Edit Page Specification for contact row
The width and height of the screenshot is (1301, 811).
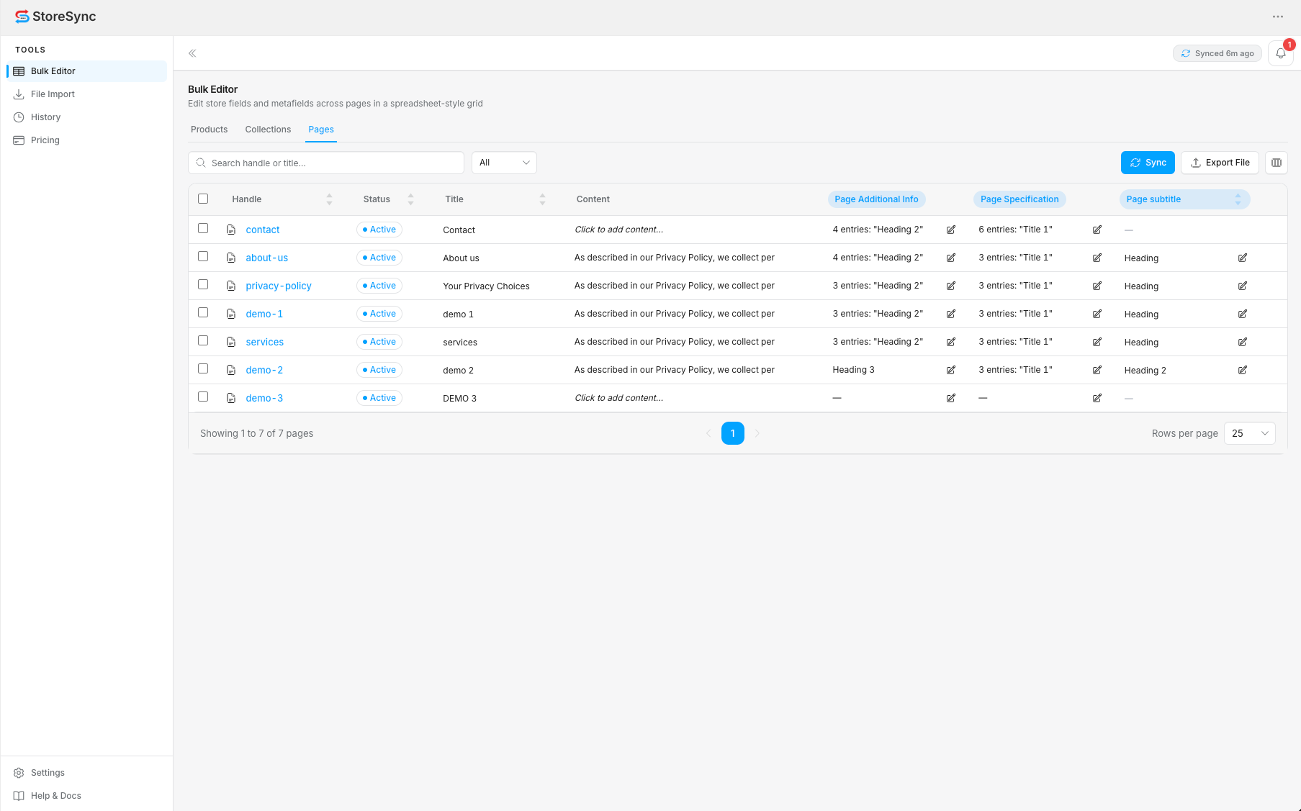(x=1097, y=230)
